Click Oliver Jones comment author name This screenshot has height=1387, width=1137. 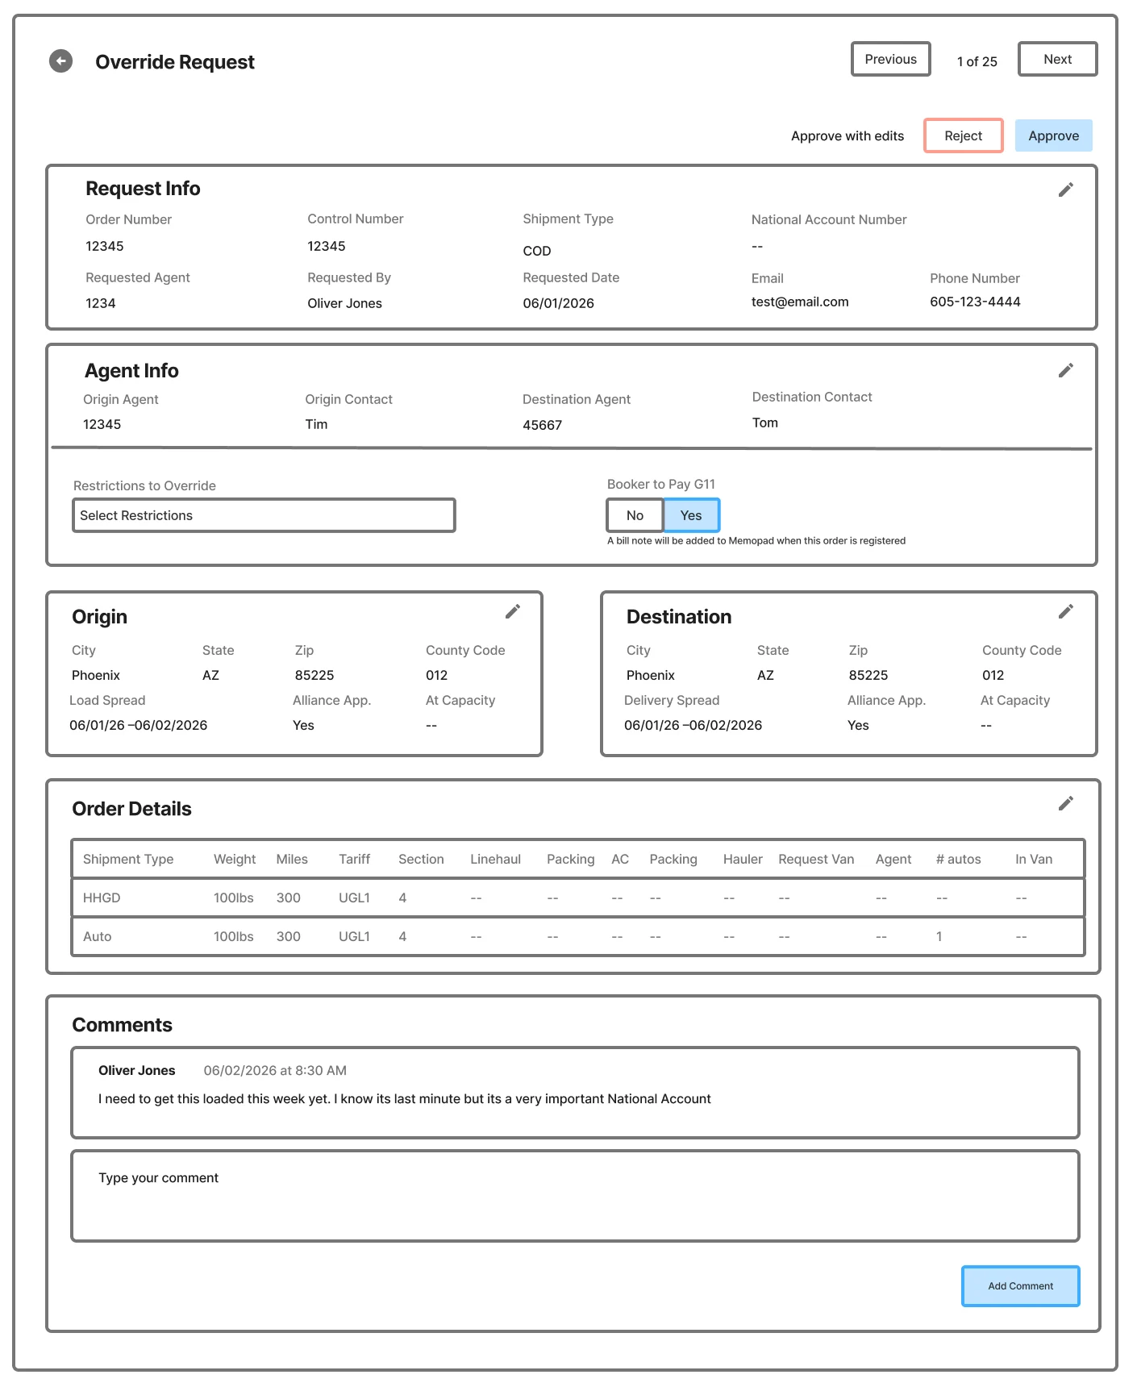[x=136, y=1070]
